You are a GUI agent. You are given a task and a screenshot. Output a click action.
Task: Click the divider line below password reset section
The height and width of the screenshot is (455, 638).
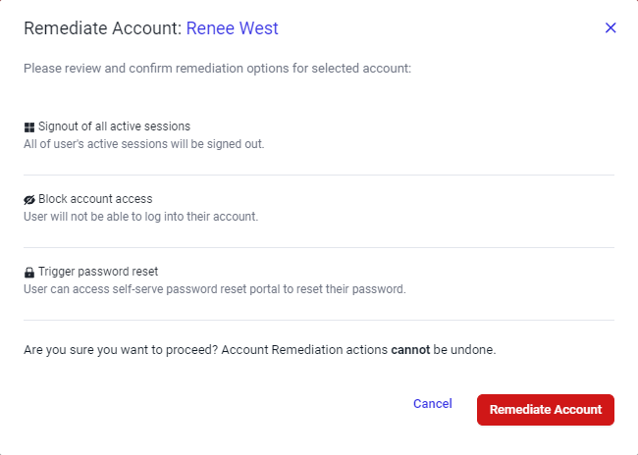(x=319, y=320)
